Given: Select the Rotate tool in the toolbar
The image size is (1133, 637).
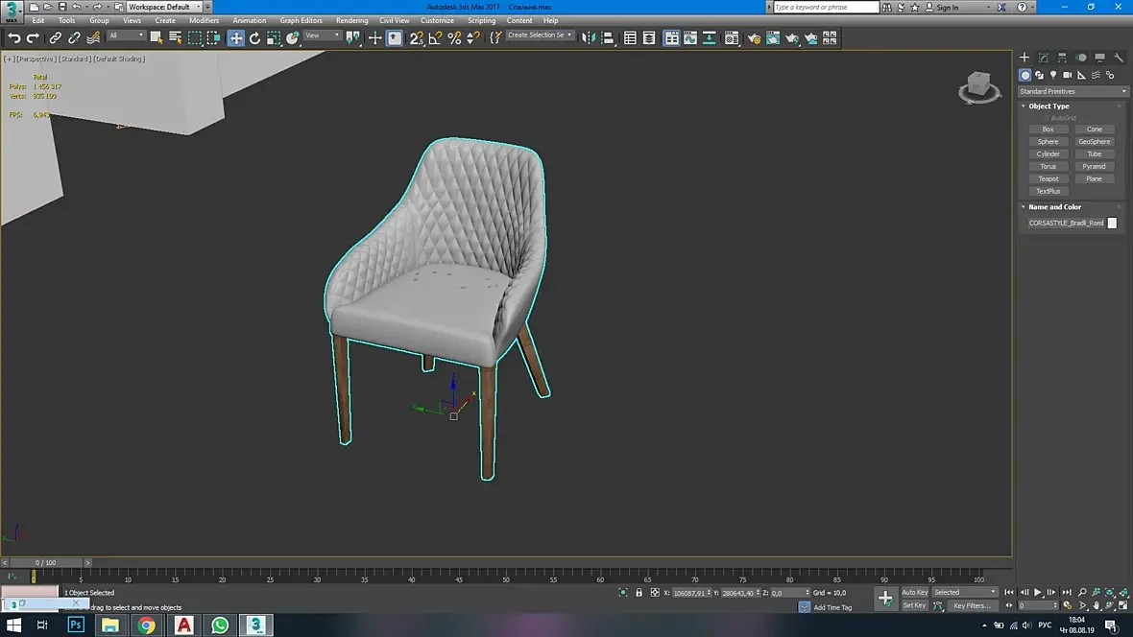Looking at the screenshot, I should click(x=254, y=38).
